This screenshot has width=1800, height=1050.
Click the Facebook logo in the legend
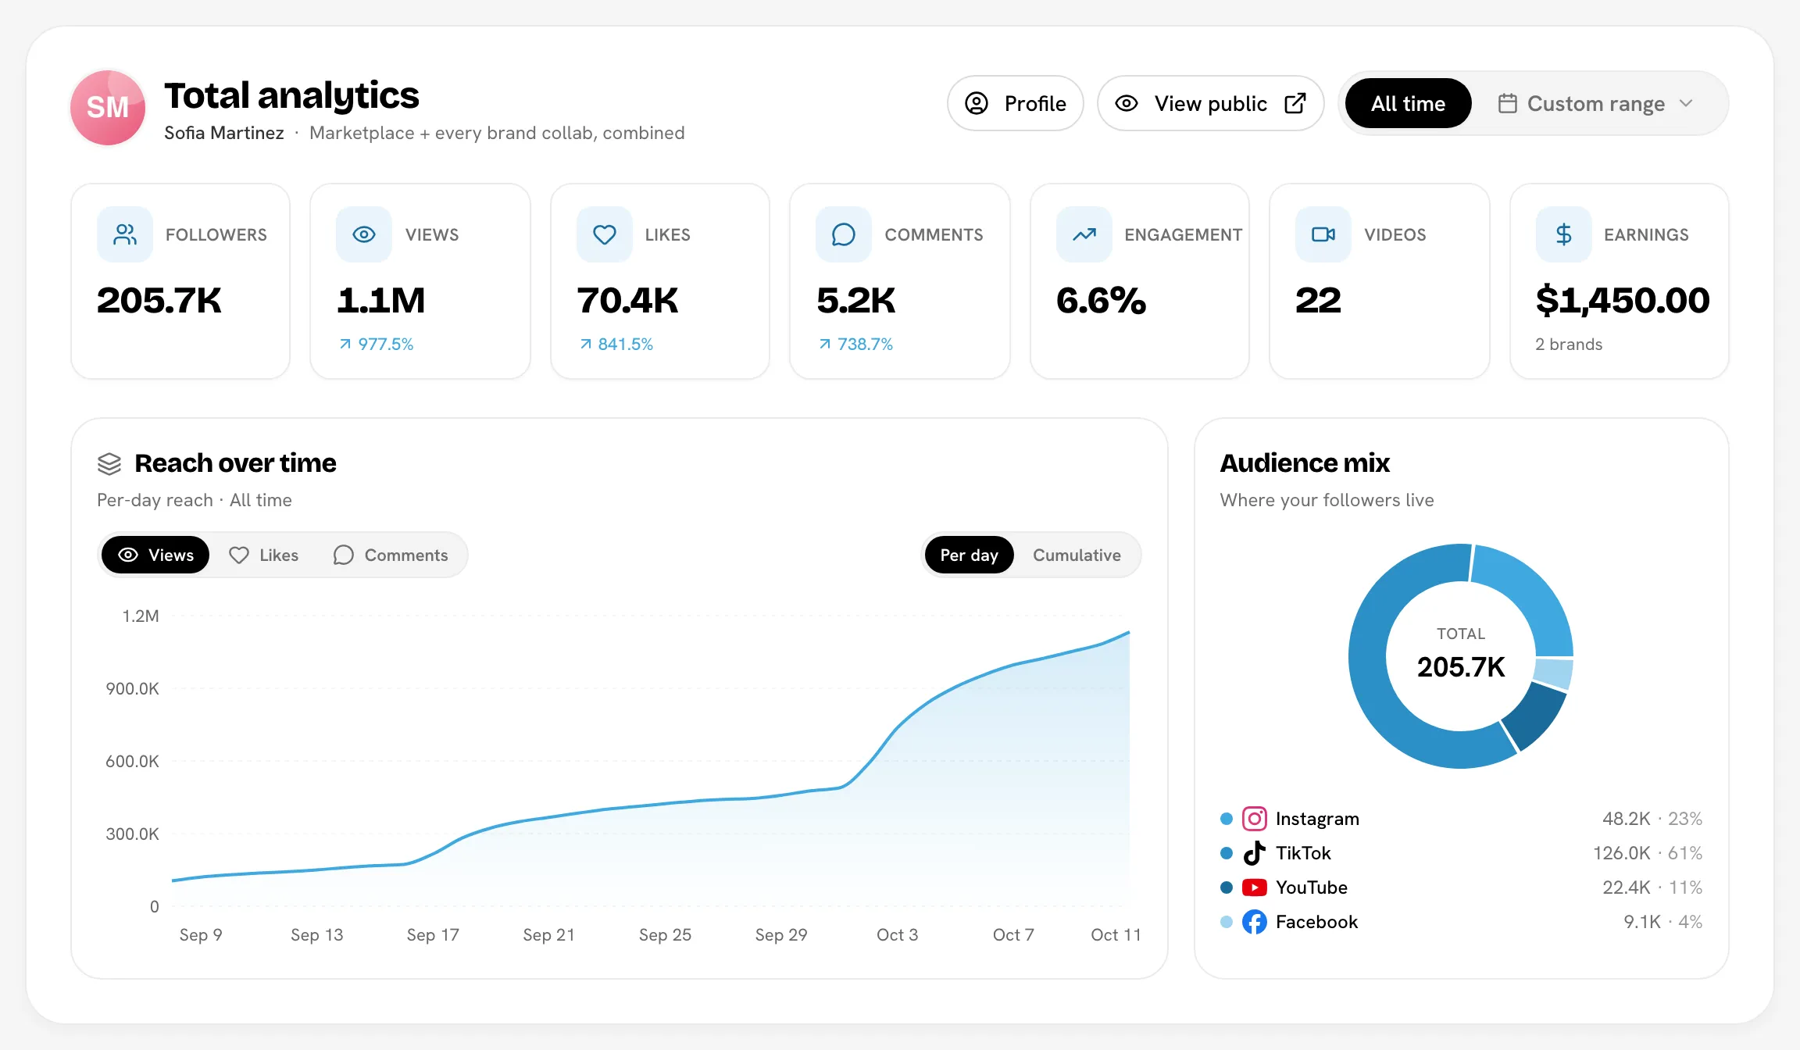point(1255,922)
